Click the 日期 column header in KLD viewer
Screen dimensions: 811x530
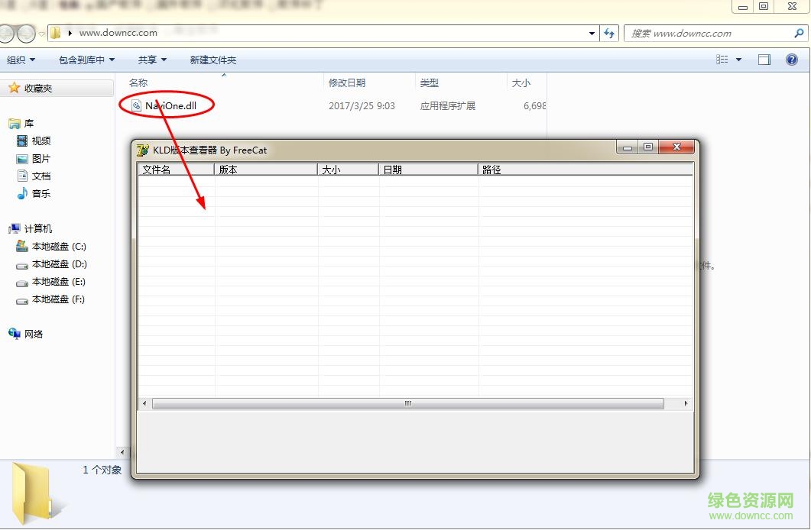pyautogui.click(x=428, y=170)
